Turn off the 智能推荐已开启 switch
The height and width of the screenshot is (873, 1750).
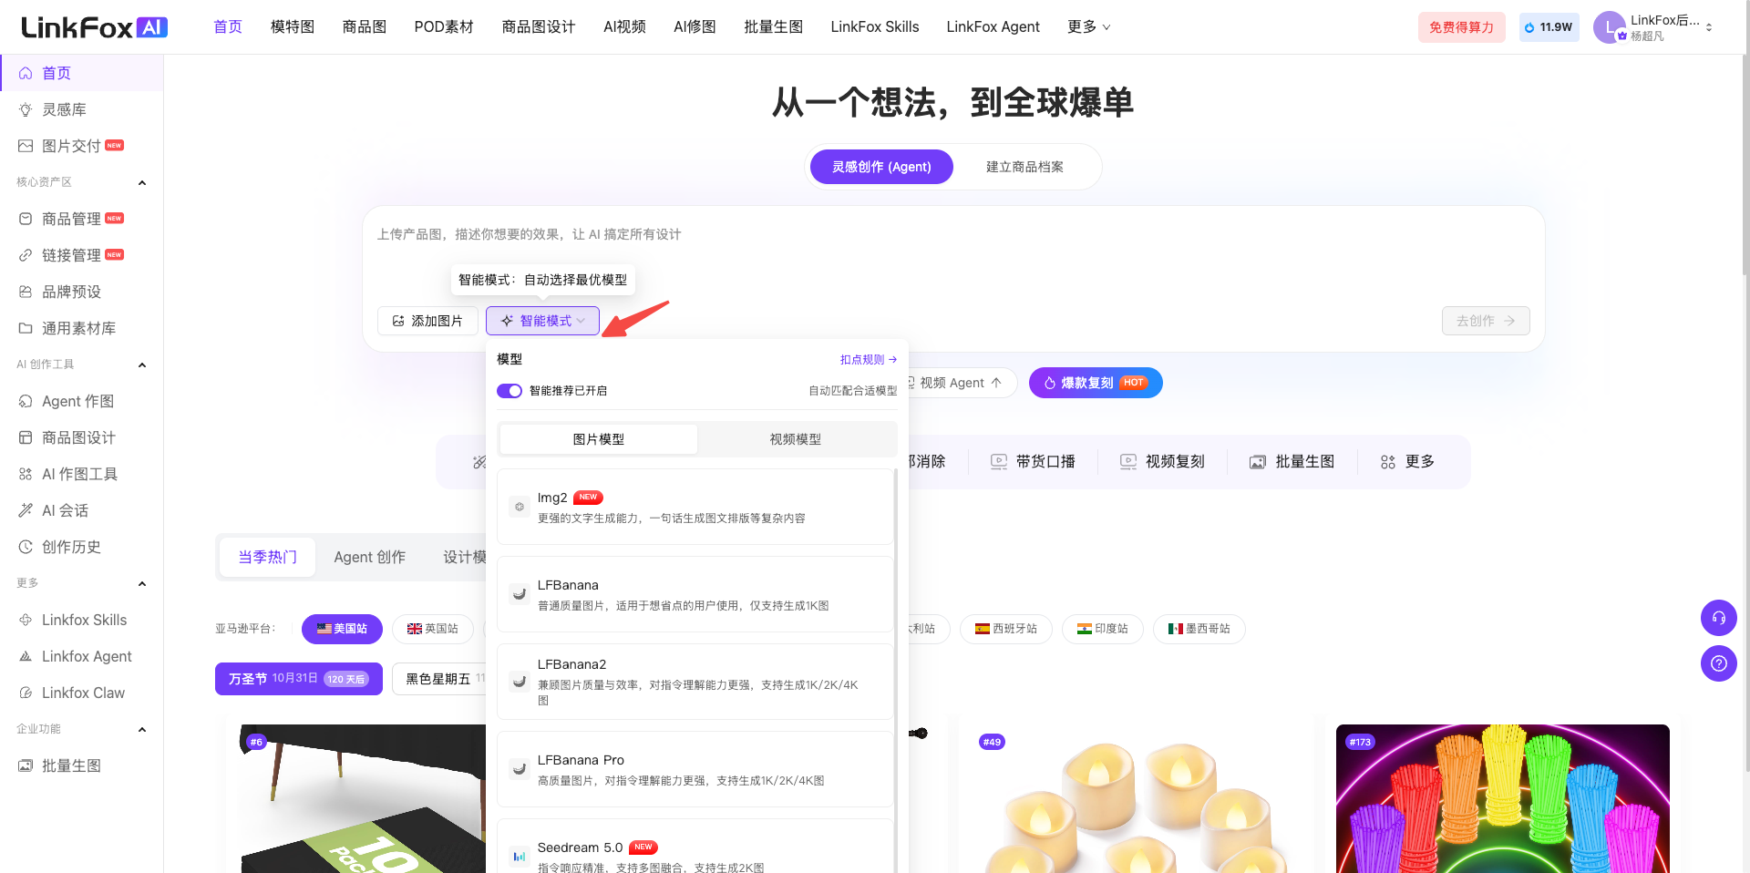coord(510,391)
